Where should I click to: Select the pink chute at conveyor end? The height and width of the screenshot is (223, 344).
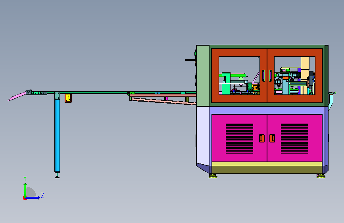(17, 96)
